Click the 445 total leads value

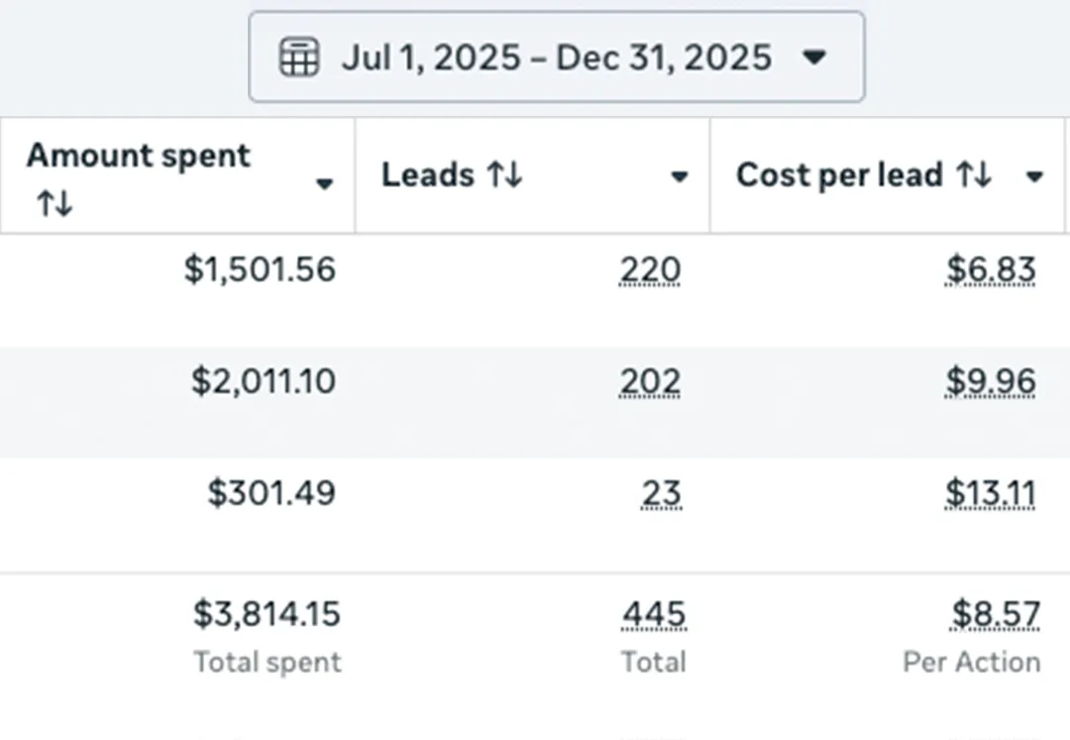(653, 615)
